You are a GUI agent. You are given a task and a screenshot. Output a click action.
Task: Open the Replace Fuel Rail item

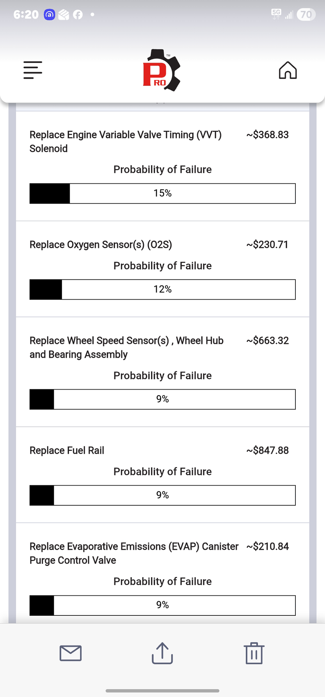[x=67, y=450]
